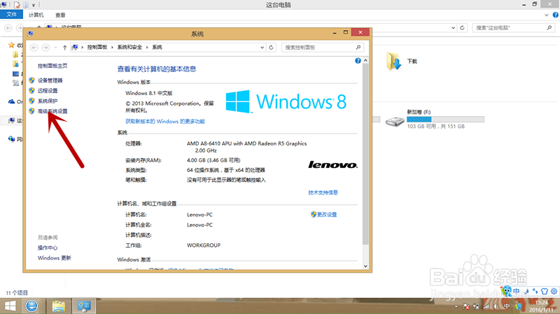The width and height of the screenshot is (560, 314).
Task: Click up arrow in System window
Action: pyautogui.click(x=64, y=48)
